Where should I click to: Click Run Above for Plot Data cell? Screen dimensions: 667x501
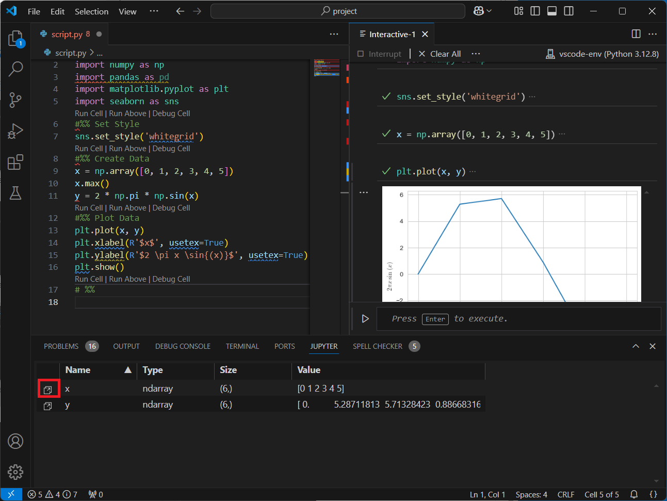tap(127, 208)
